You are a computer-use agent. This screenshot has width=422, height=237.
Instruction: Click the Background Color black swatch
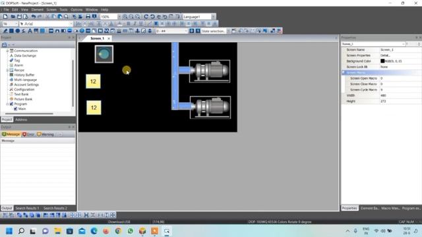click(x=382, y=61)
